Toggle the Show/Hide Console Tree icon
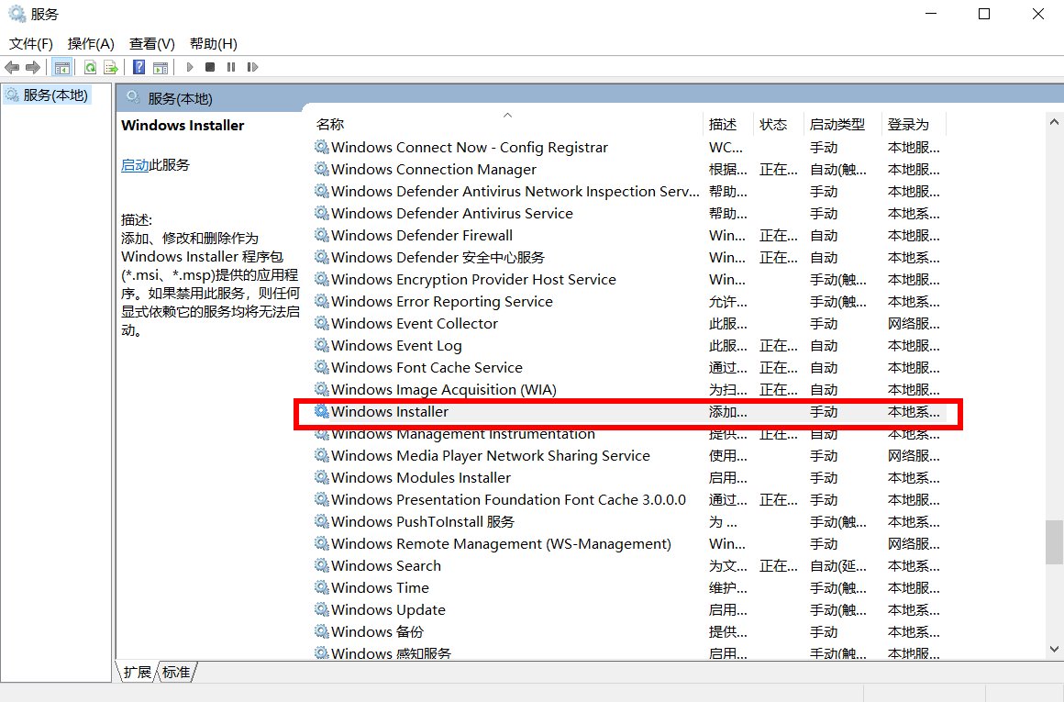Viewport: 1064px width, 702px height. click(61, 67)
